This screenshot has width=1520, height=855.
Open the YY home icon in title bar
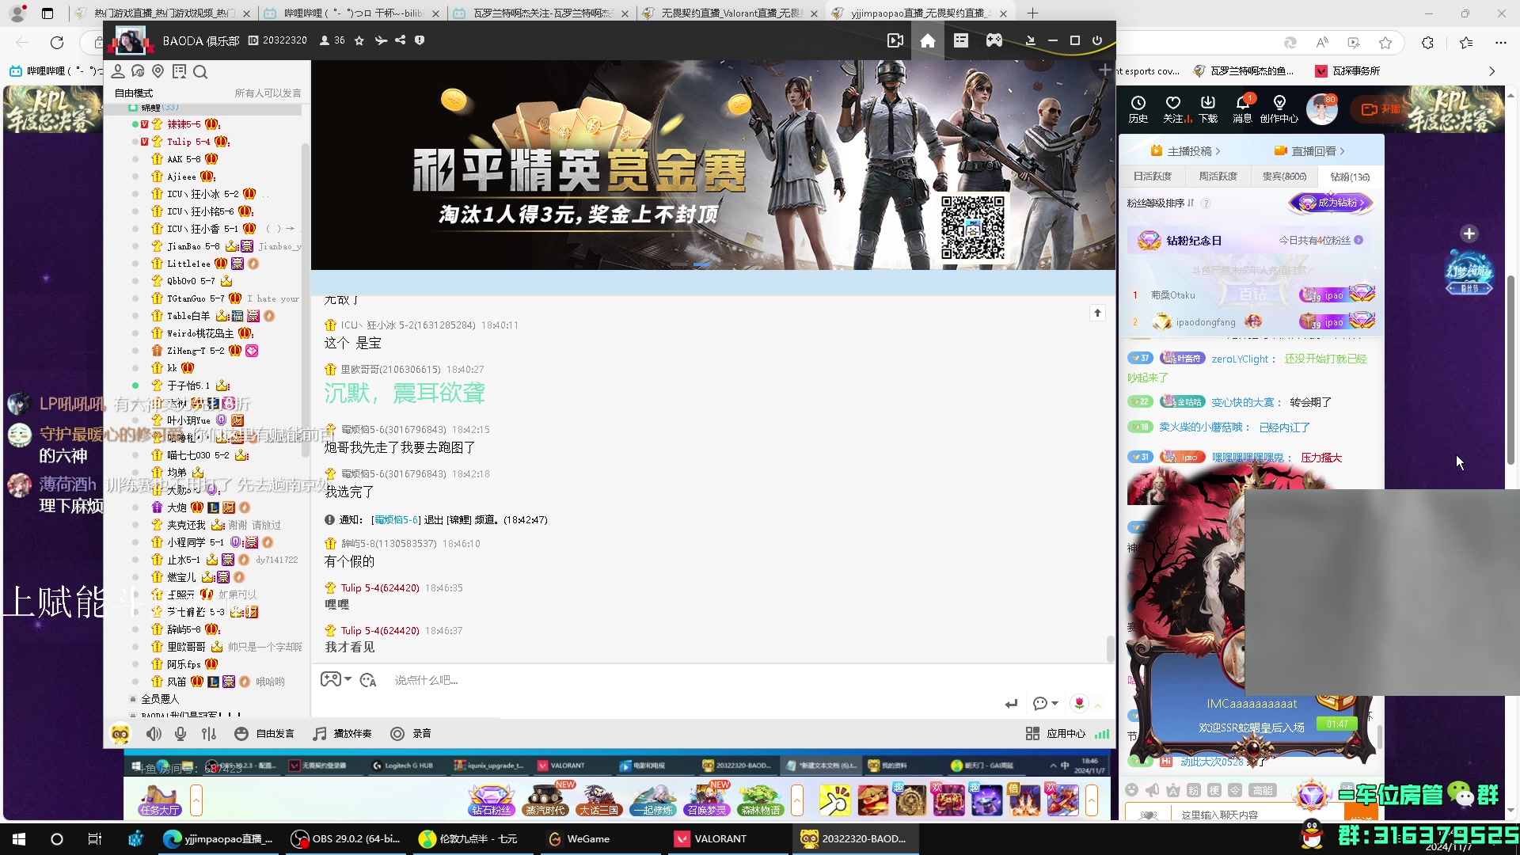(x=928, y=40)
